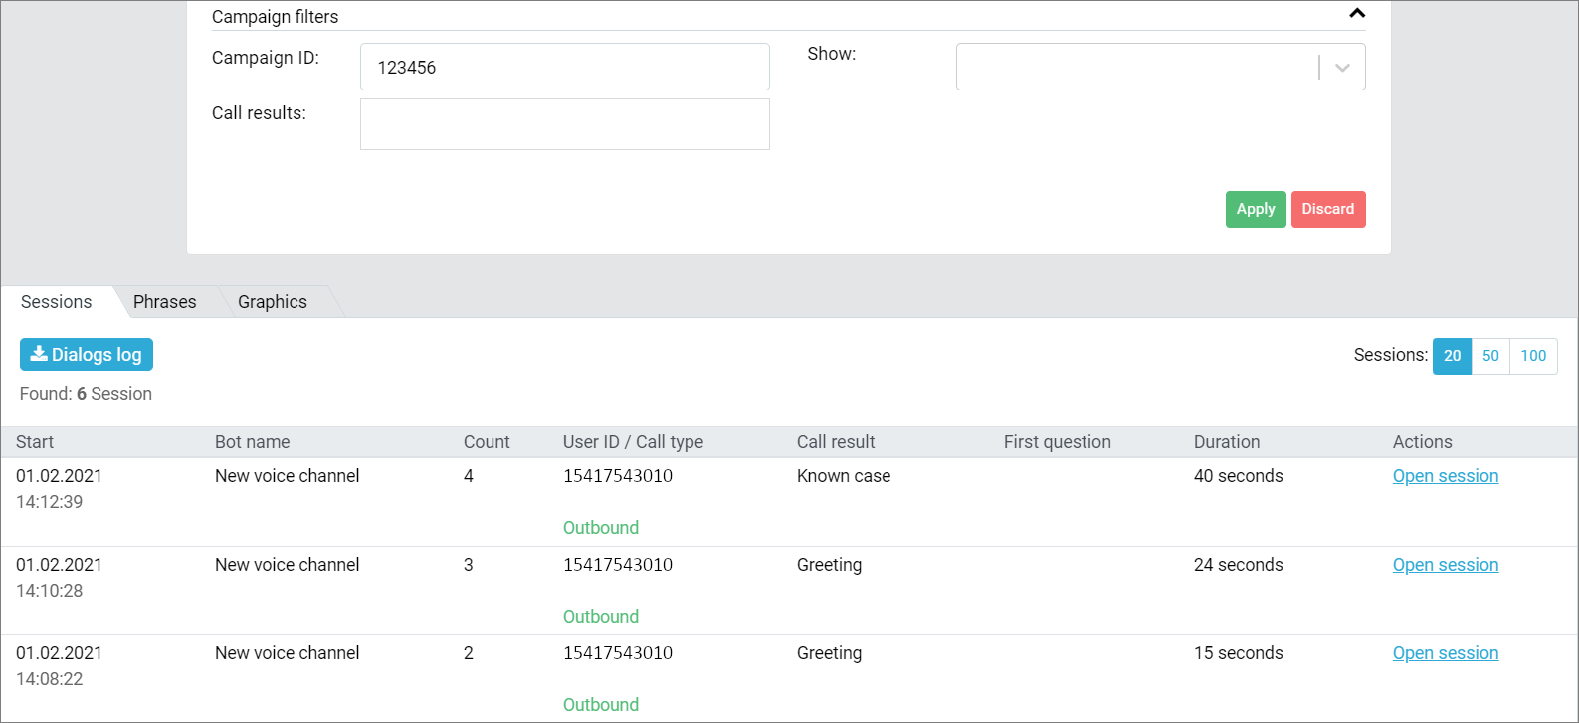This screenshot has height=723, width=1579.
Task: Click the Actions column header
Action: (x=1423, y=442)
